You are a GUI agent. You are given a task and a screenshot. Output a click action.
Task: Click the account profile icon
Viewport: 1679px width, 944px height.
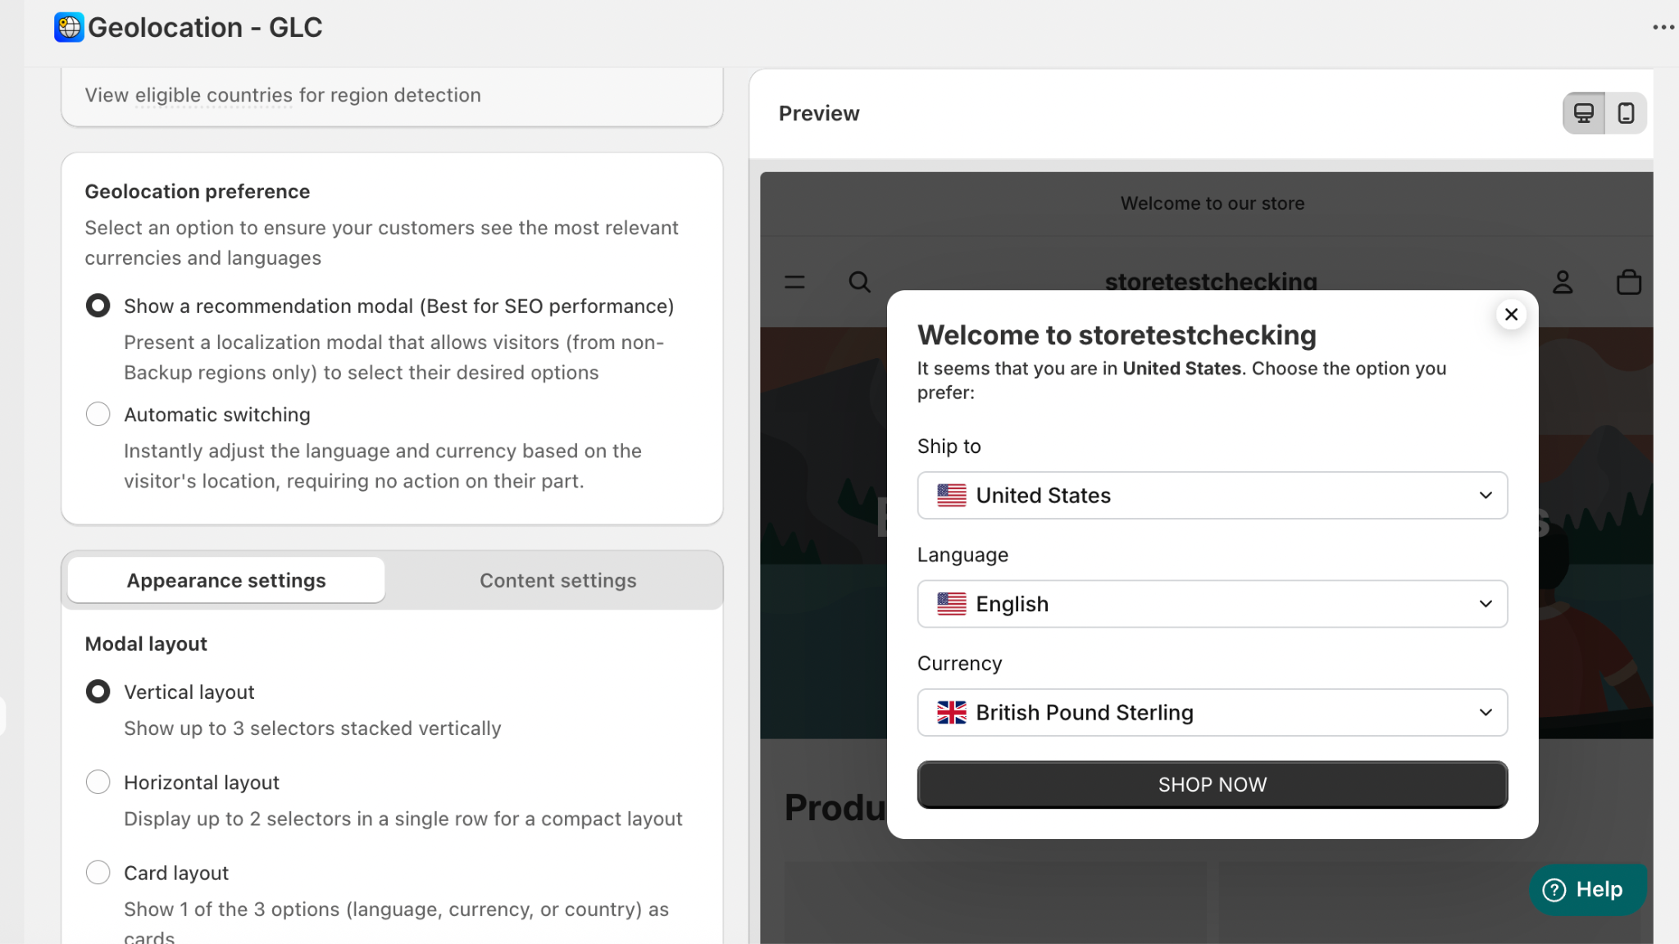[x=1563, y=283]
